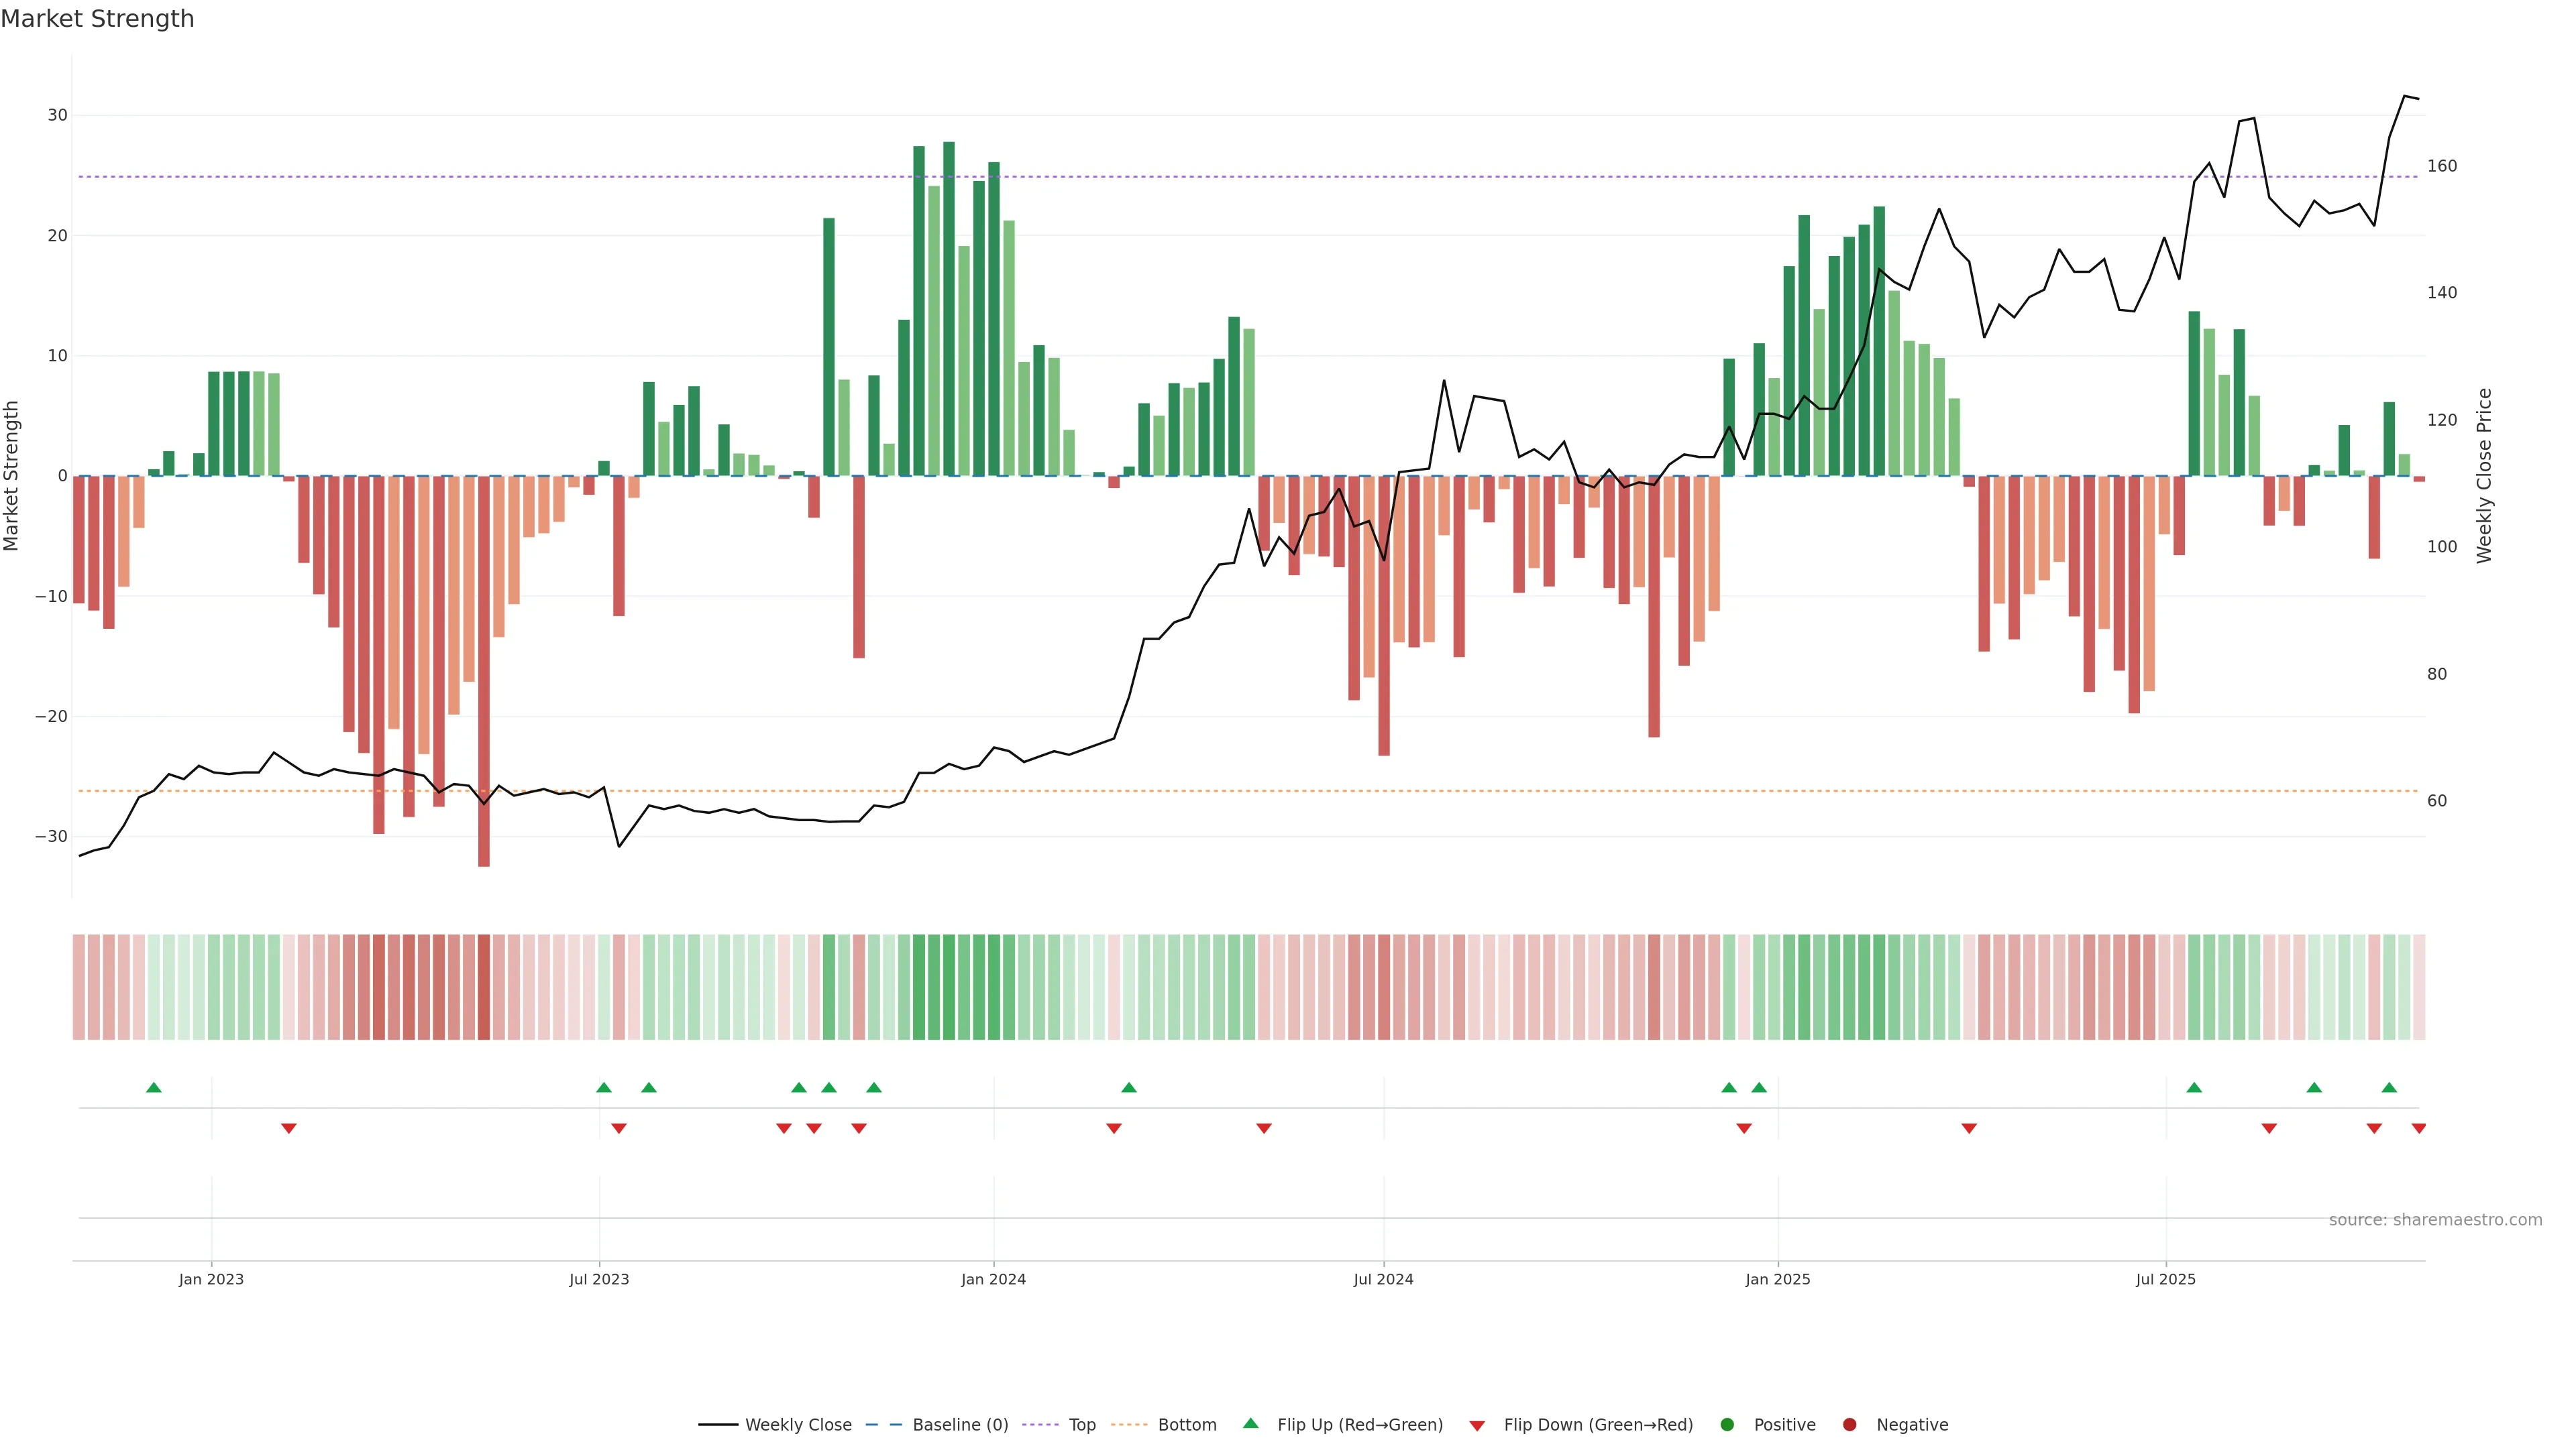Screen dimensions: 2576x1448
Task: Click the Flip Up green triangle legend icon
Action: click(x=1250, y=1423)
